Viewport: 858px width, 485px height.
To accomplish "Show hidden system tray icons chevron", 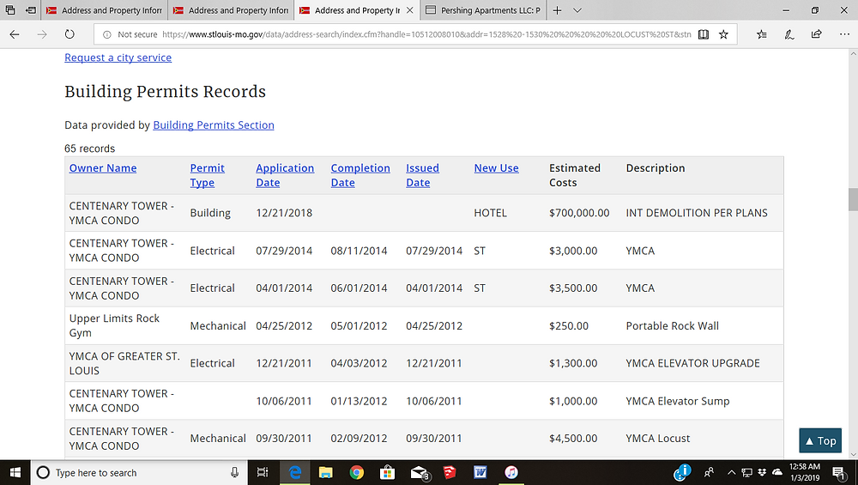I will point(731,472).
